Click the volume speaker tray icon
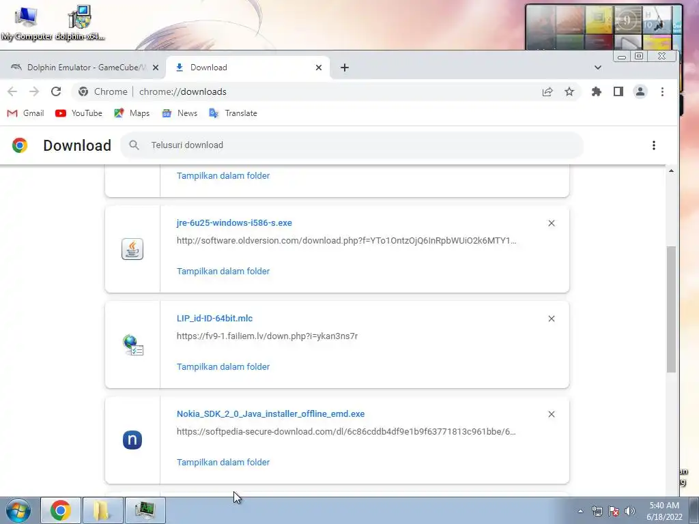Screen dimensions: 699x524 pyautogui.click(x=630, y=511)
